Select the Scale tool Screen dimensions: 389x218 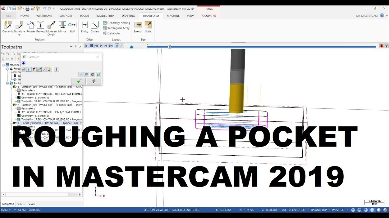148,27
